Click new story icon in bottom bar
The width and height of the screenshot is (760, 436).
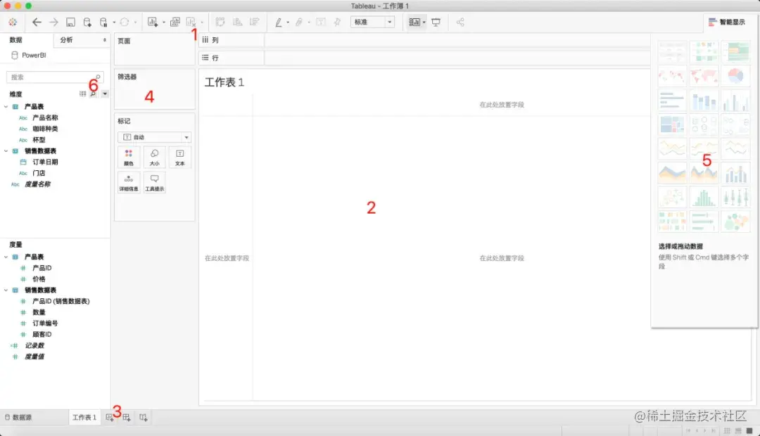144,417
